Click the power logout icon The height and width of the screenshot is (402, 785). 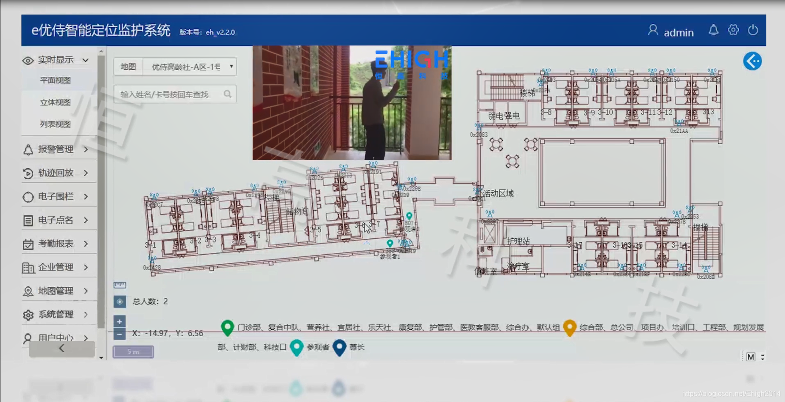[753, 30]
